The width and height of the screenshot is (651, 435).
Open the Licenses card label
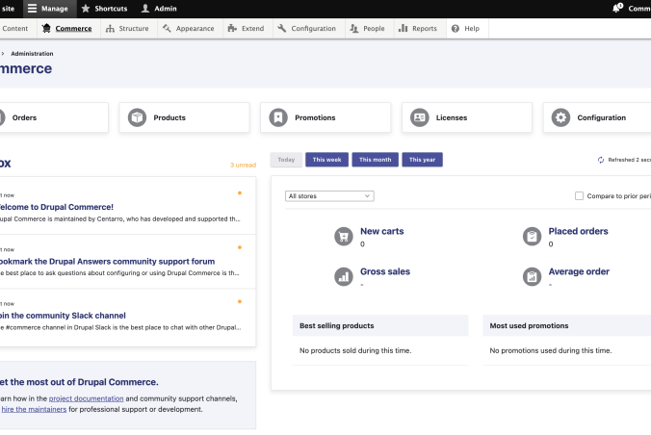[x=452, y=117]
